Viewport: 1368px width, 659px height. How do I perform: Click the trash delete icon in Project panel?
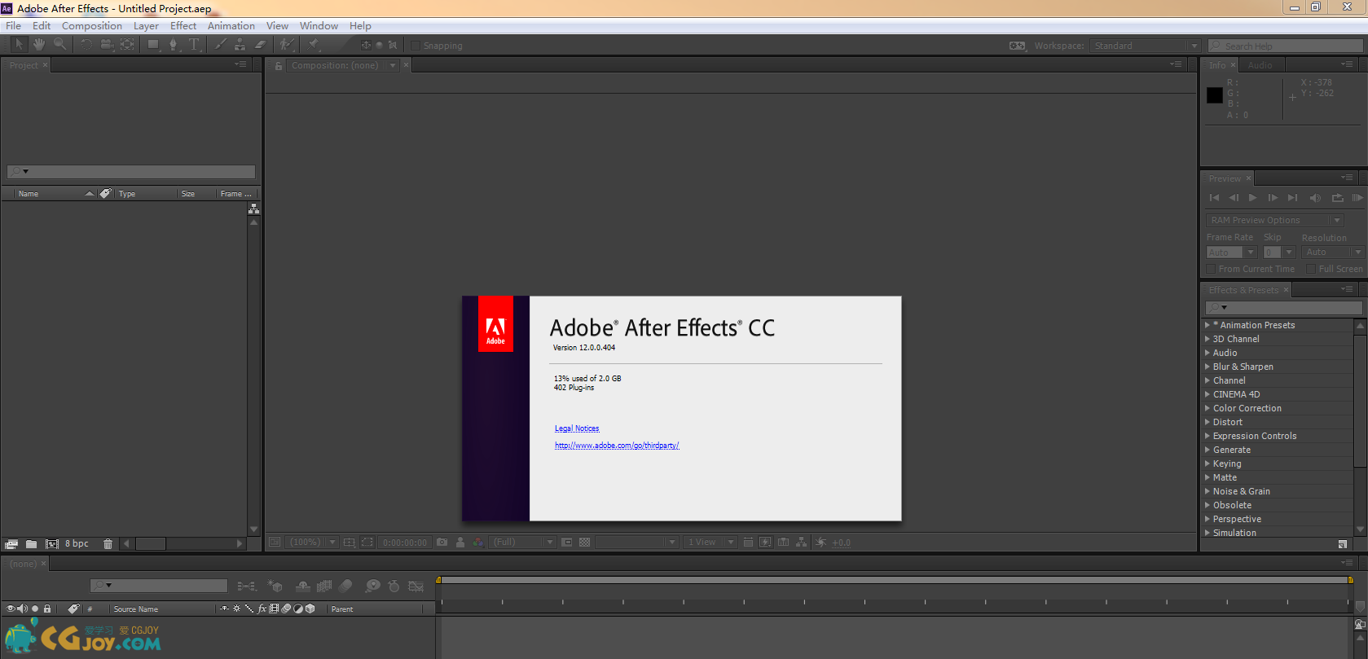pos(108,544)
